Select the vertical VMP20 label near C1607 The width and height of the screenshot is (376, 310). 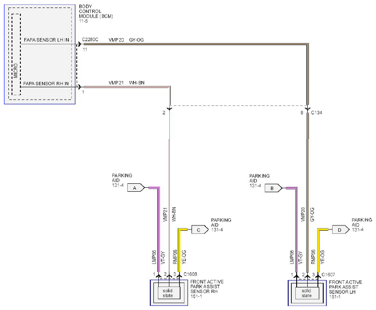pyautogui.click(x=303, y=215)
